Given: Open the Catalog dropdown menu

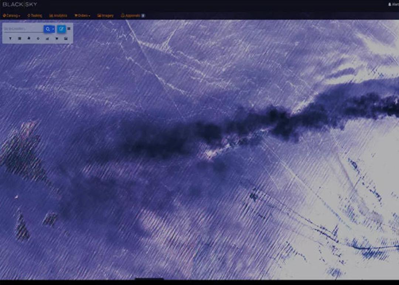Looking at the screenshot, I should pos(11,16).
